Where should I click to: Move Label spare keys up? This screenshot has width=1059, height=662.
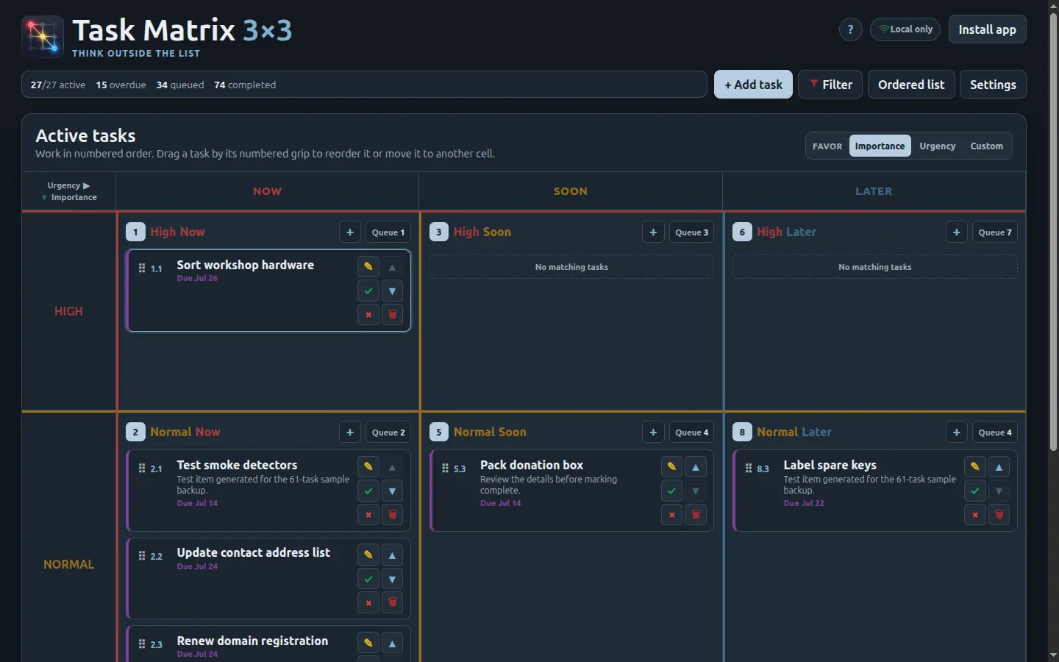998,467
